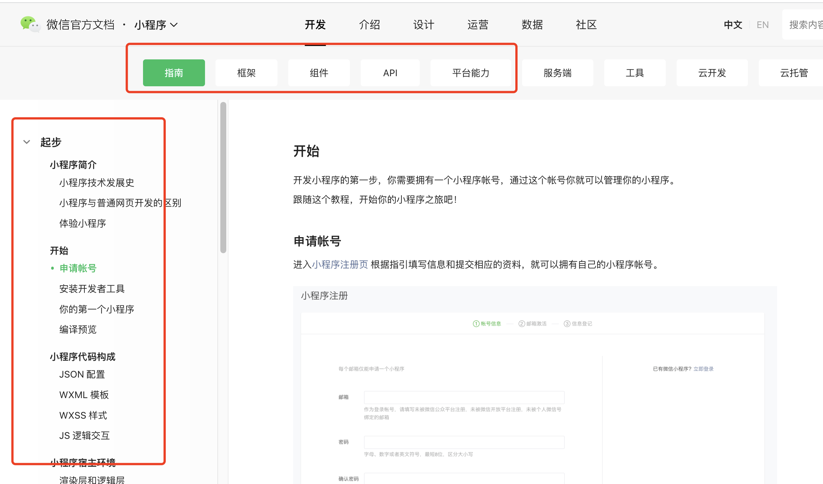Screen dimensions: 823x484
Task: Open JS 逻辑交互 sidebar entry
Action: (x=84, y=435)
